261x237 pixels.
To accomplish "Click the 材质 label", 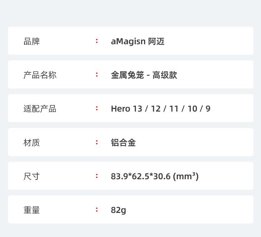I will coord(32,143).
